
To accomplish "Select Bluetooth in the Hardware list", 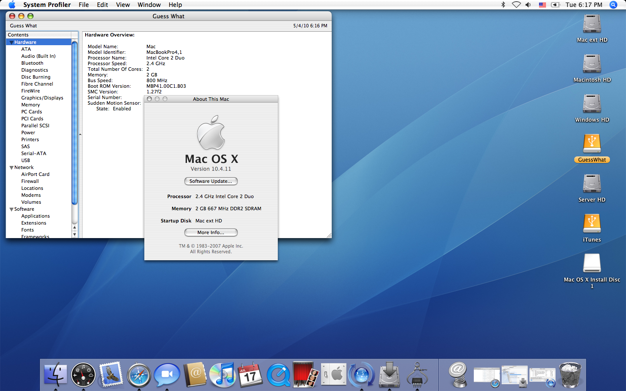I will (32, 63).
